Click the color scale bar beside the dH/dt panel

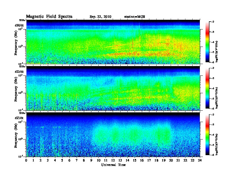(207, 42)
